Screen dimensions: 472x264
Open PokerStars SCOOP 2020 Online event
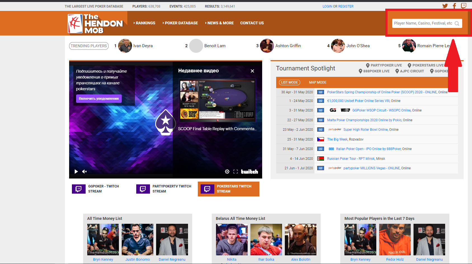(x=382, y=92)
